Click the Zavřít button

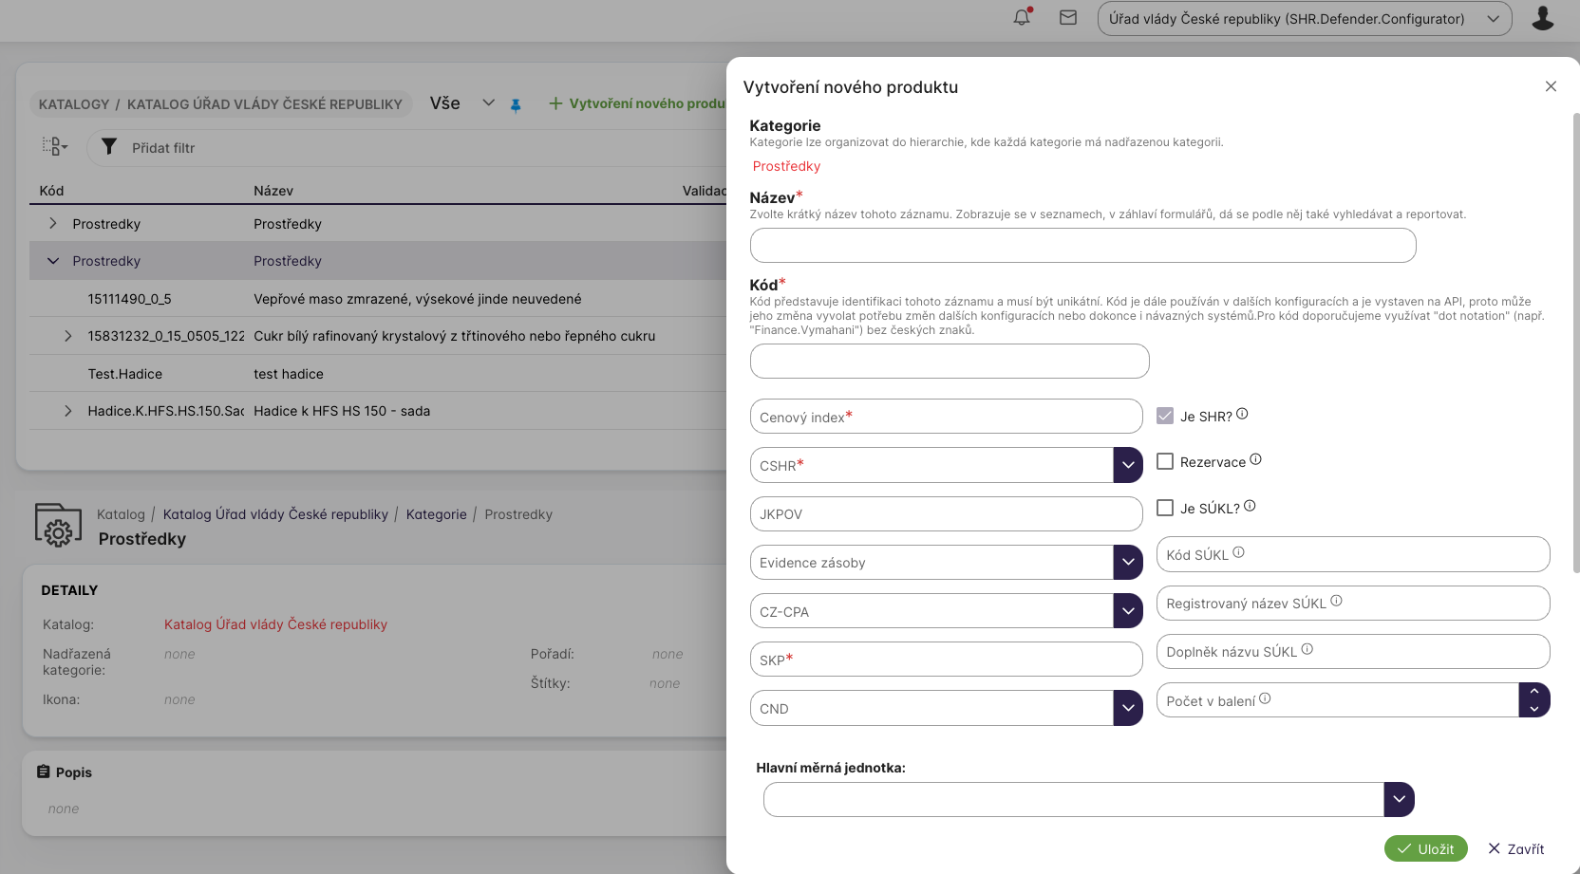[1515, 848]
